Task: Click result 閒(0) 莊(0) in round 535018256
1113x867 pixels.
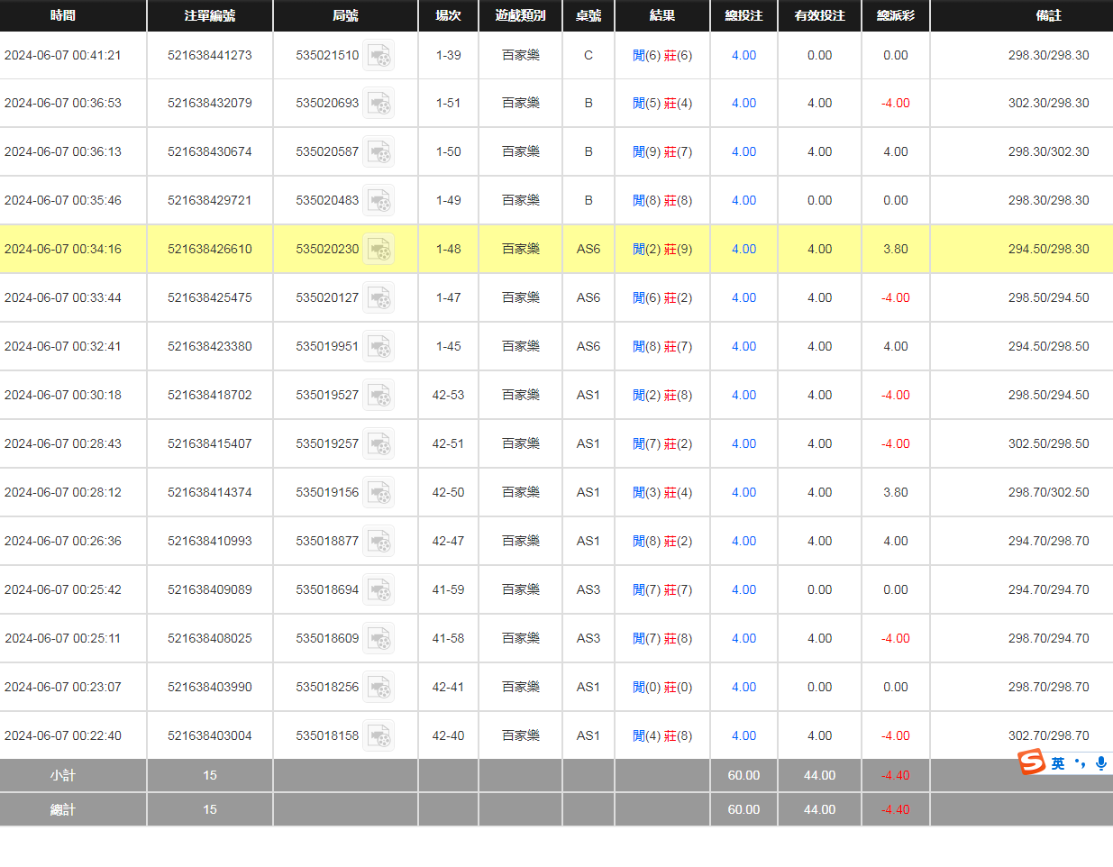Action: pos(662,688)
